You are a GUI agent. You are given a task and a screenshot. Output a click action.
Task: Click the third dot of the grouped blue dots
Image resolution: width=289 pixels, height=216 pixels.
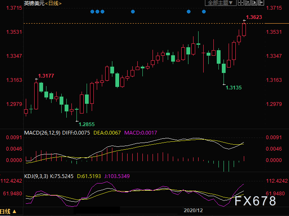(103, 12)
